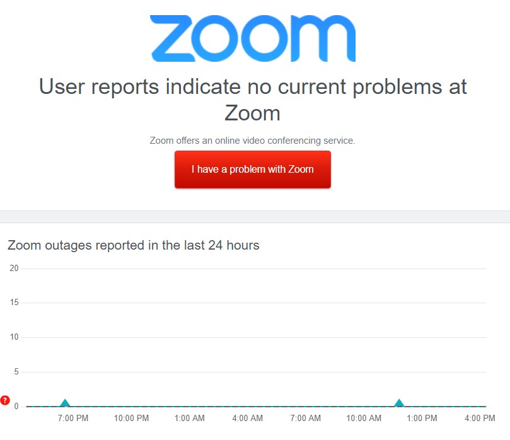Click the teal triangle marker near 7:00 PM
The image size is (510, 440).
(65, 403)
